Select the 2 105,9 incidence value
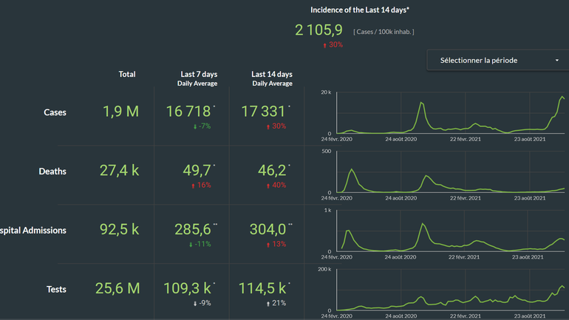Viewport: 569px width, 320px height. (318, 30)
